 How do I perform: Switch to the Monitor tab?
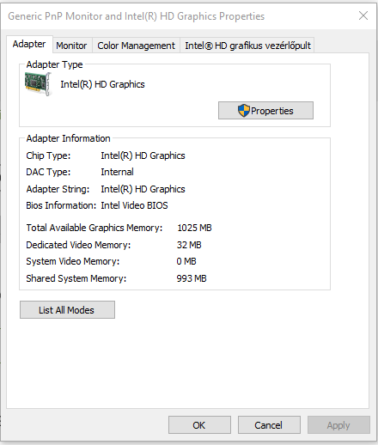click(71, 46)
